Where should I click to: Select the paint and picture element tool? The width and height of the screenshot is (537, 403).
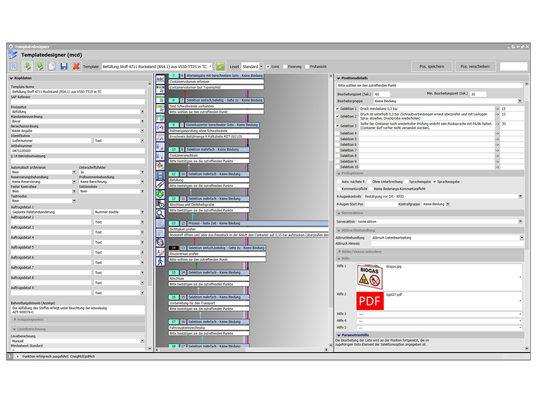(x=160, y=166)
